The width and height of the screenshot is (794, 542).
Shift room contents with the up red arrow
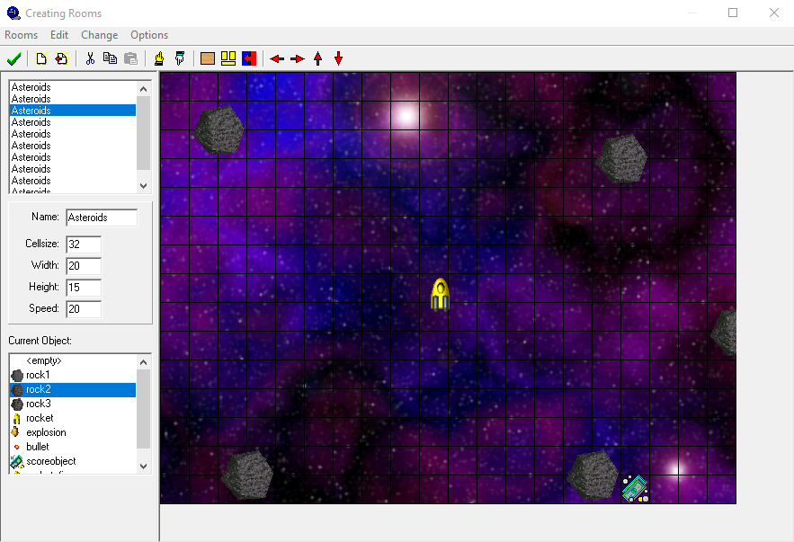pos(318,58)
